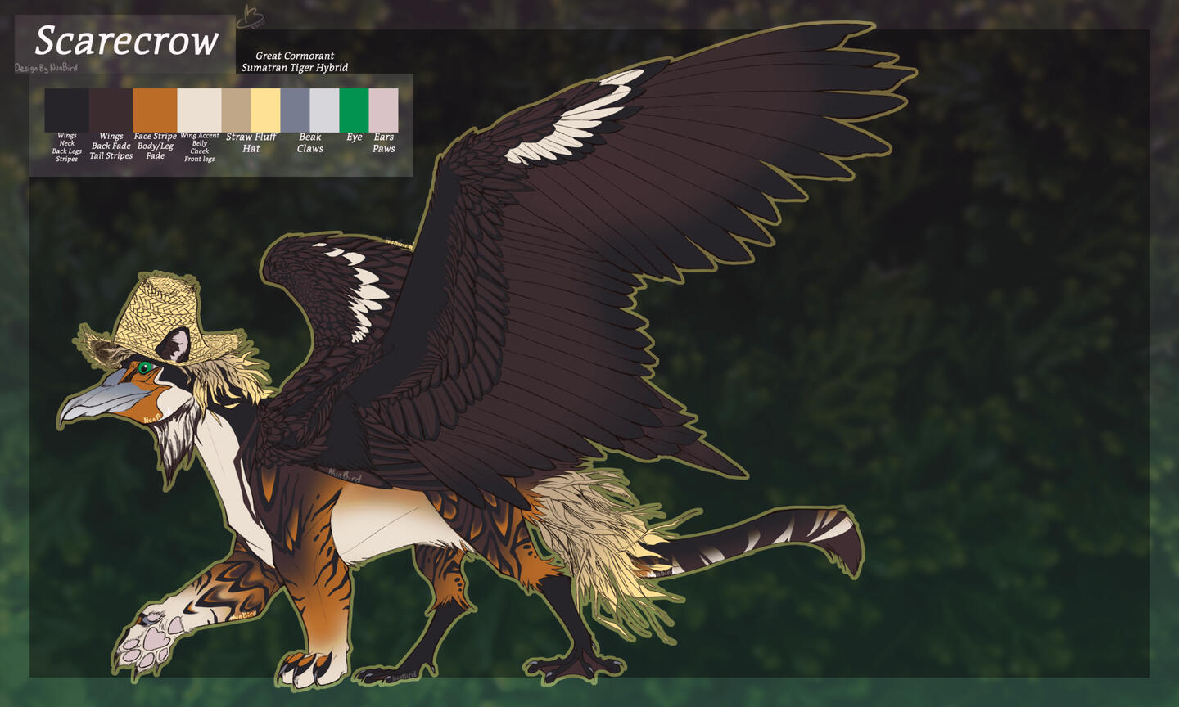Select the orange Face Stripe swatch
Screen dimensions: 1179x707
pyautogui.click(x=155, y=110)
